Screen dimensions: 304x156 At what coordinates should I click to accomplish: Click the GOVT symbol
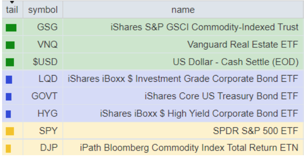coord(44,96)
